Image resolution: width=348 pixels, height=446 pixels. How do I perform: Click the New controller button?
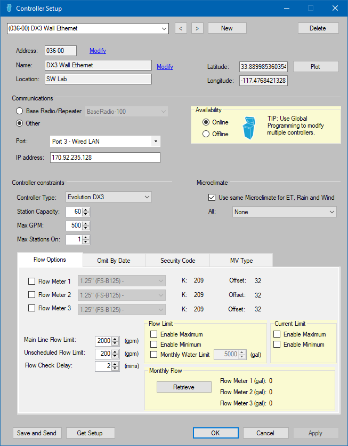[227, 28]
